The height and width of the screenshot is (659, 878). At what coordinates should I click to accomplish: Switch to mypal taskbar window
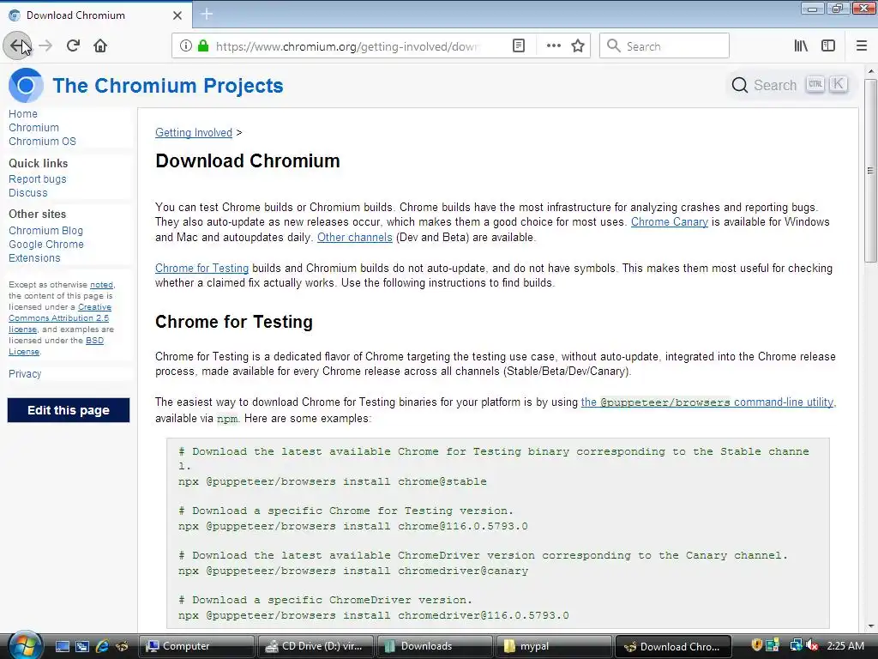(x=554, y=646)
